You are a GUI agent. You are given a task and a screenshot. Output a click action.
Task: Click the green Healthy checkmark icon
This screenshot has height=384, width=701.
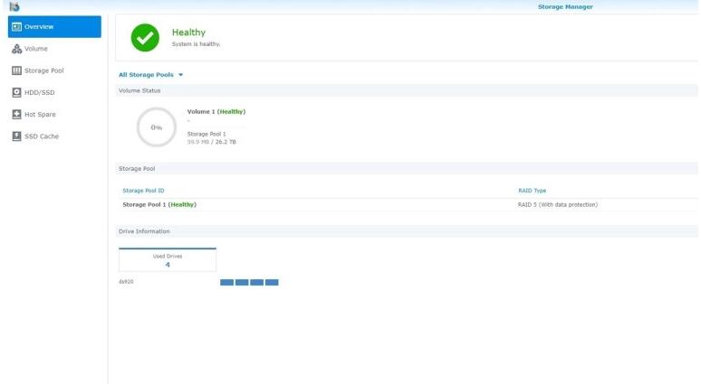[145, 37]
